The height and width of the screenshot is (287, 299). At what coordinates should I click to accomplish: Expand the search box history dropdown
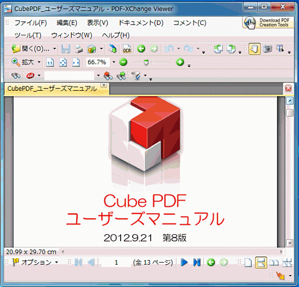coord(98,76)
